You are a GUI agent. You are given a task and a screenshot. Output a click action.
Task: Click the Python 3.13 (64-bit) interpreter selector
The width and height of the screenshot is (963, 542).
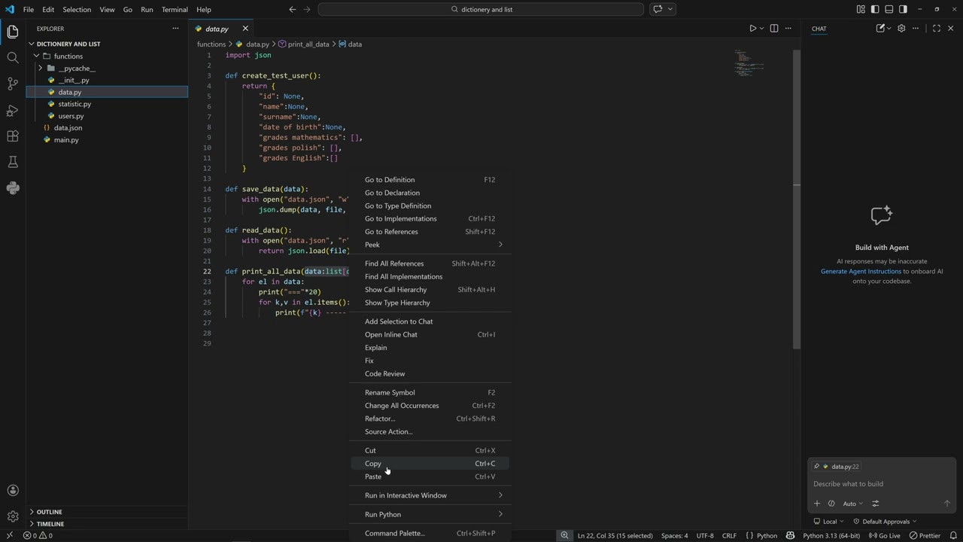point(831,536)
